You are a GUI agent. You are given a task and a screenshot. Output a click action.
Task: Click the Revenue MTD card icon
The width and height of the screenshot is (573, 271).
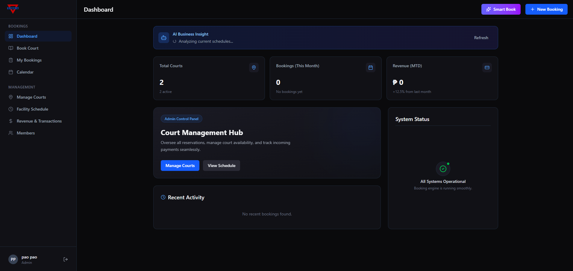pos(487,68)
